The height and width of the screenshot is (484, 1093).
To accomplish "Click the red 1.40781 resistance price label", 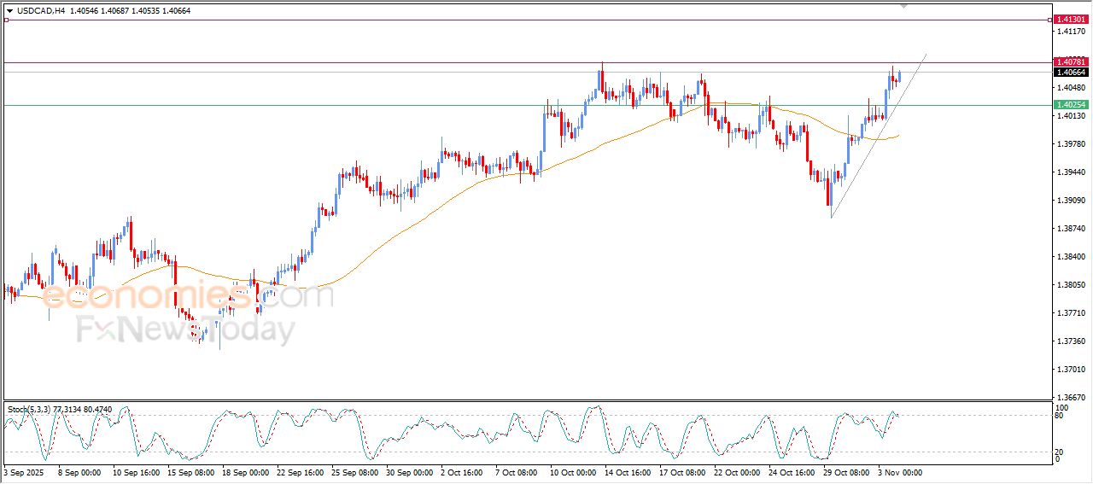I will [x=1071, y=61].
